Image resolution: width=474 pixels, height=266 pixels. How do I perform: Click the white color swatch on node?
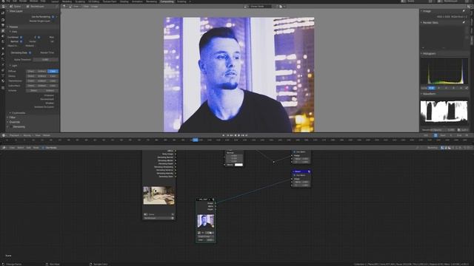238,165
